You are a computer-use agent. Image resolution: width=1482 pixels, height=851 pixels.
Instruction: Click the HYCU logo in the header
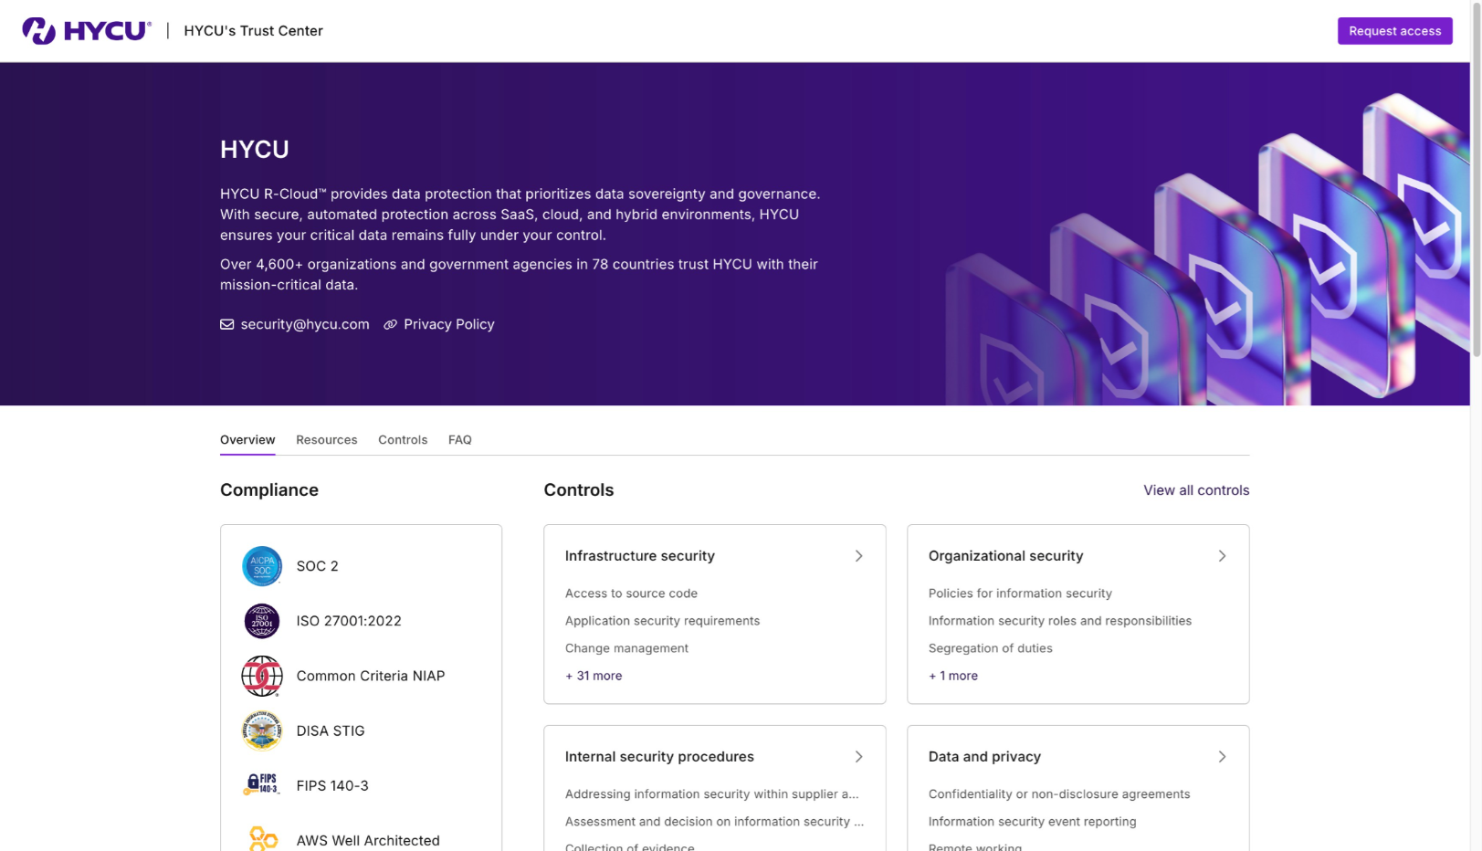pyautogui.click(x=85, y=30)
